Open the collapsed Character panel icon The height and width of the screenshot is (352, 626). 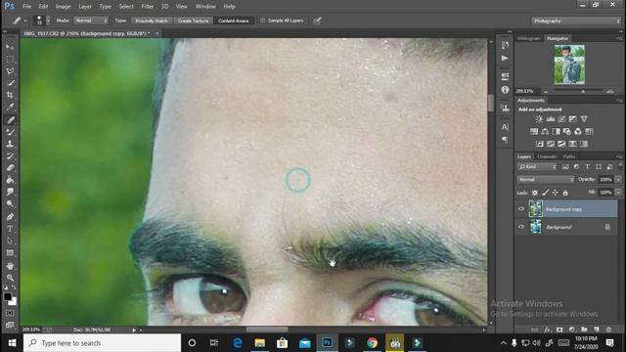pos(505,127)
